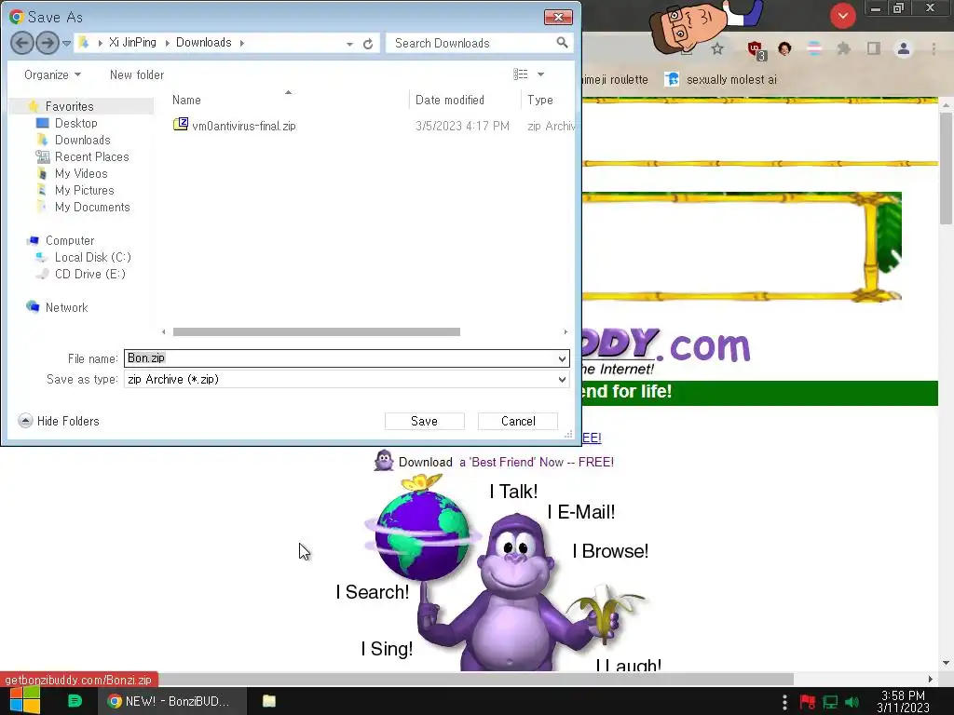The image size is (954, 715).
Task: Switch to Chrome BonziBUDDY taskbar item
Action: [x=171, y=701]
